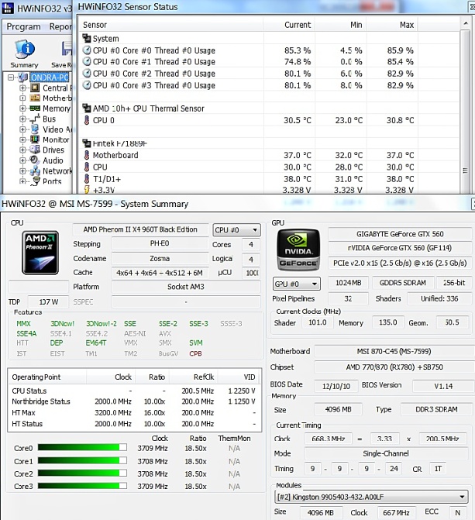Click the AMD 10h+ CPU Thermal Sensor icon

click(x=87, y=108)
